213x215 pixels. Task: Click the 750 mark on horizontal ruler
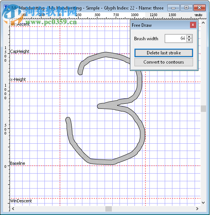tap(116, 15)
